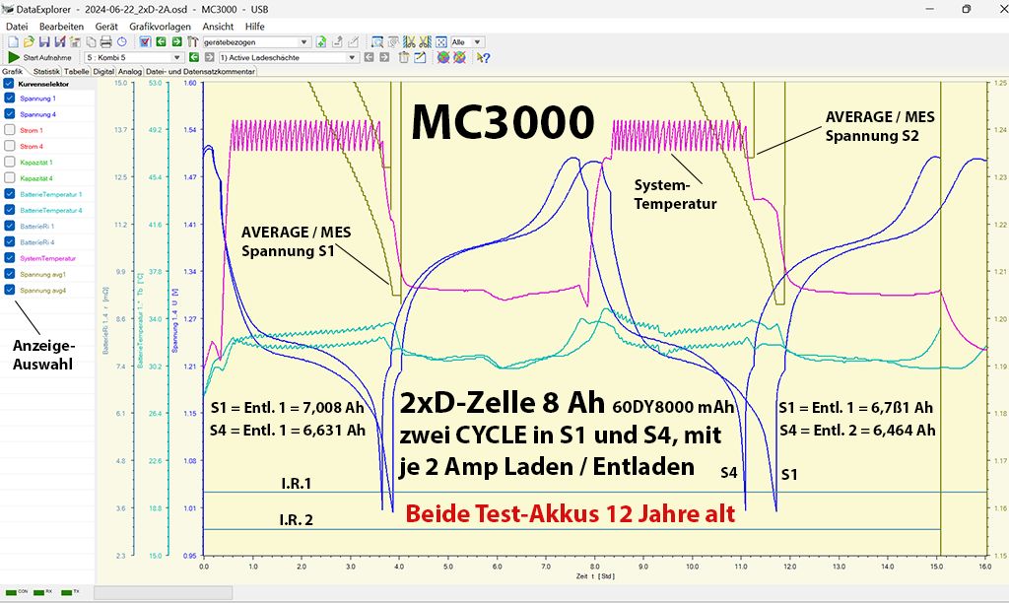Open the Grafikvorlagen menu
The image size is (1009, 603).
coord(161,26)
